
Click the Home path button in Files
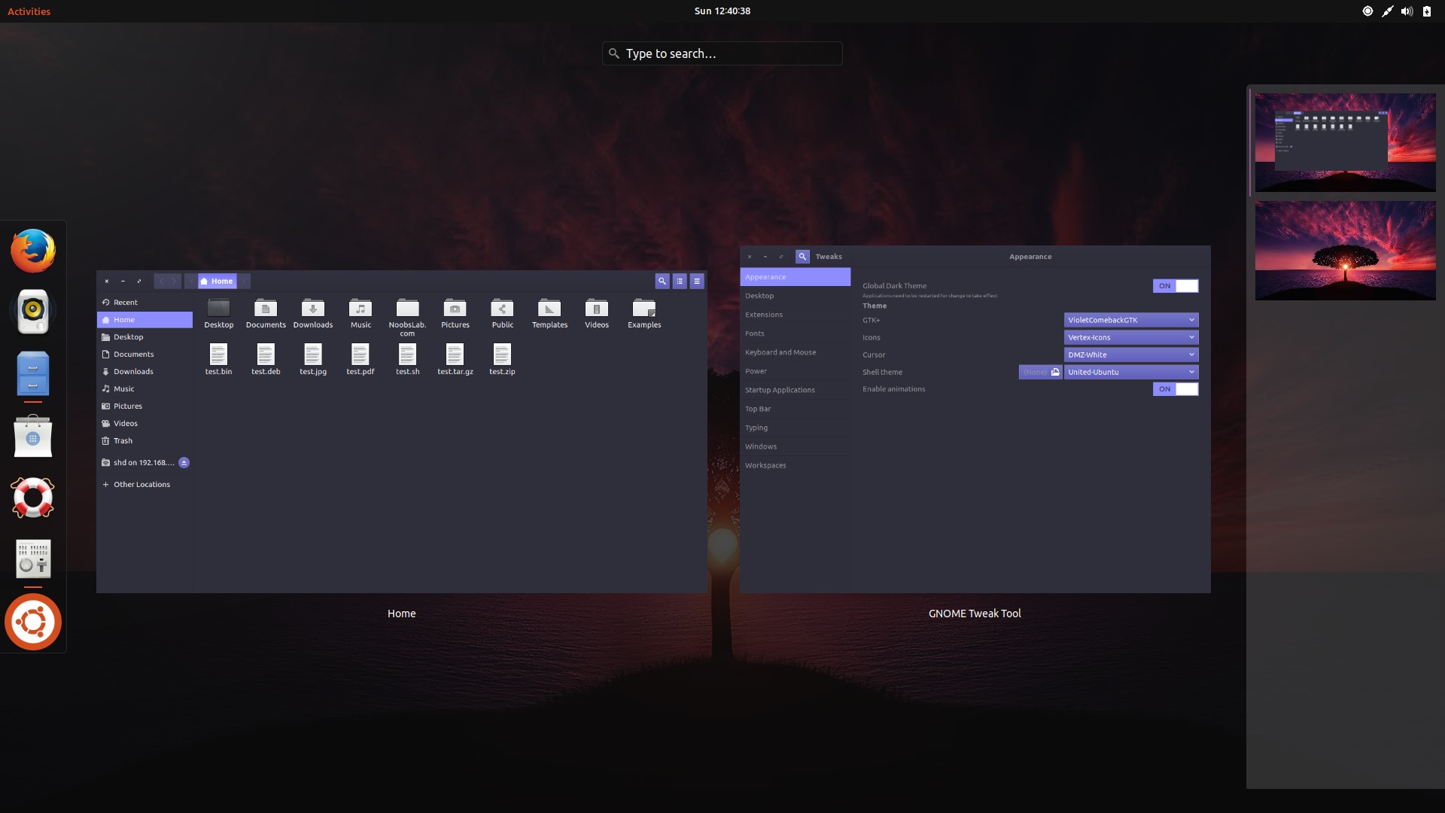point(218,281)
